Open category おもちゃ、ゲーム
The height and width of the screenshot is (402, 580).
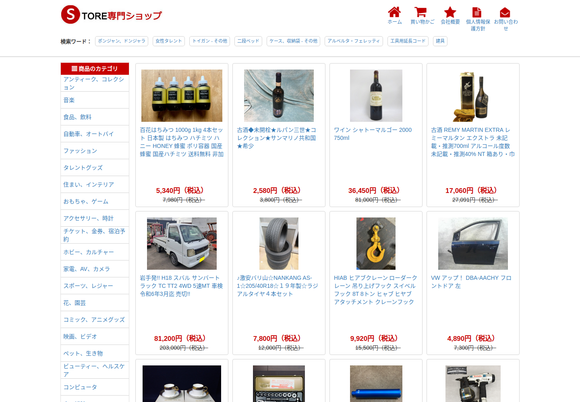(x=95, y=201)
